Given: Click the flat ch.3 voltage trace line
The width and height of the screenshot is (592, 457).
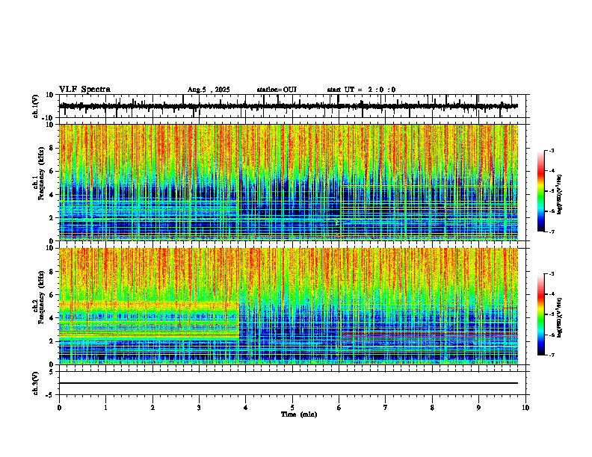Looking at the screenshot, I should click(289, 383).
